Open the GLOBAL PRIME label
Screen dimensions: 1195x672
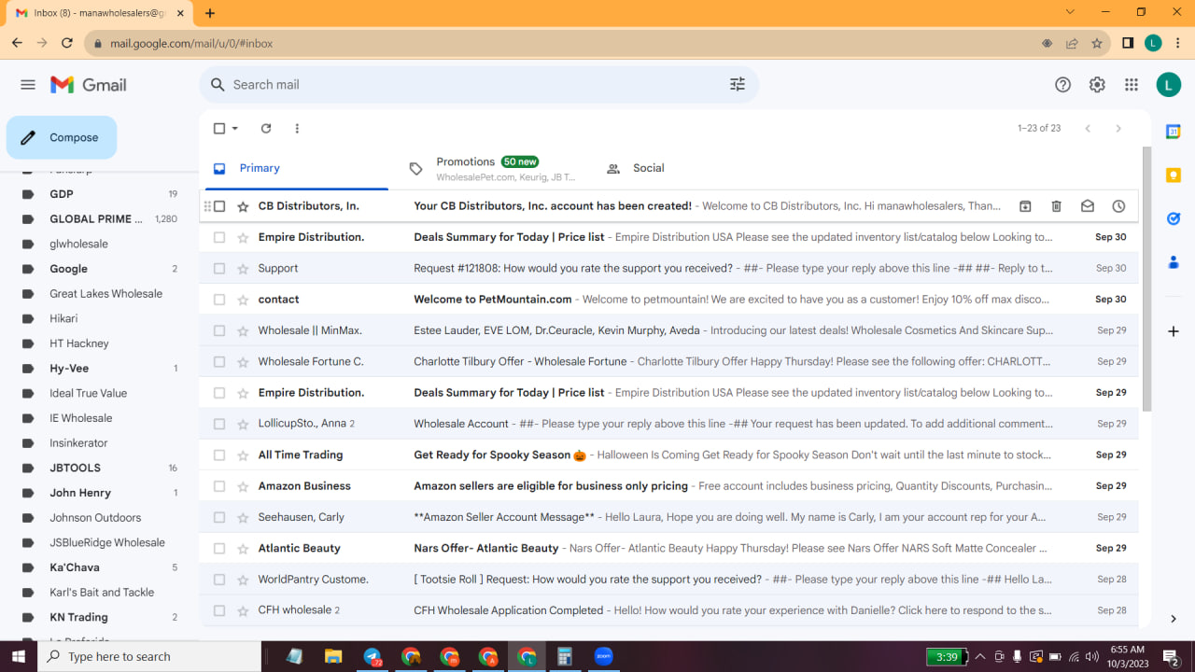pos(96,219)
